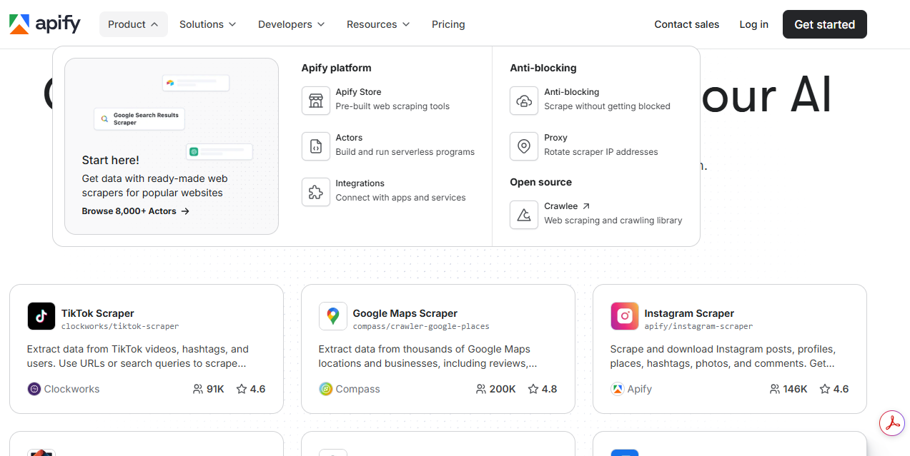Click the Apify Store storefront icon
The image size is (910, 456).
(x=315, y=101)
